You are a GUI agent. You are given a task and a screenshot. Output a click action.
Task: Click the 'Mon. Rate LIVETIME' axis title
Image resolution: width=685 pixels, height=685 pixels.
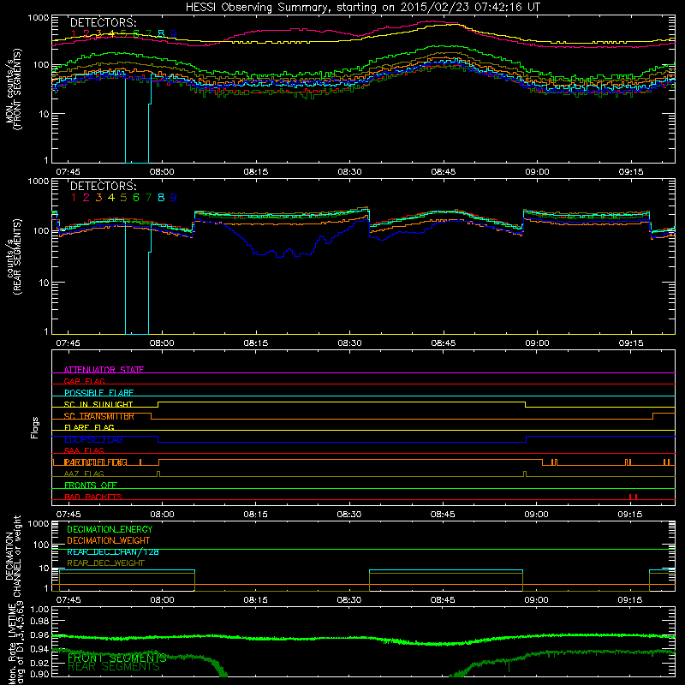(x=13, y=644)
